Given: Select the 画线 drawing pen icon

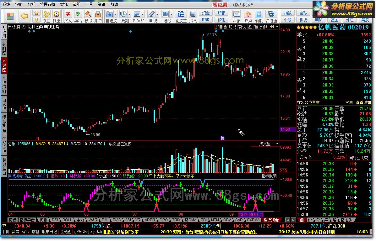Looking at the screenshot, I should tap(151, 14).
